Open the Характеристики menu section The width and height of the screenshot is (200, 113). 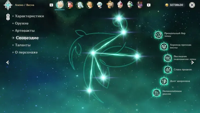tap(29, 16)
